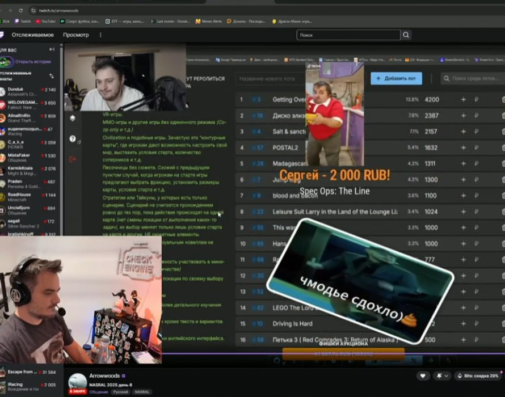Viewport: 505px width, 397px height.
Task: Open the three-dot more menu near Просмотр
Action: [x=100, y=35]
